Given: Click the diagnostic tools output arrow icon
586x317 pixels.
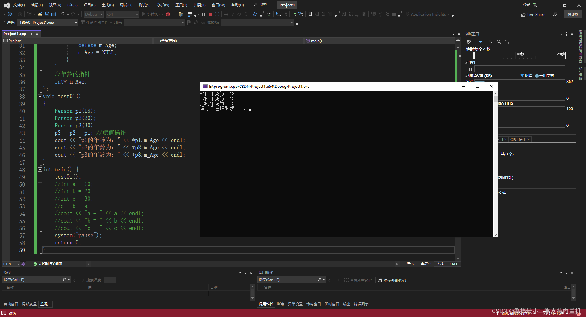Looking at the screenshot, I should [x=479, y=42].
